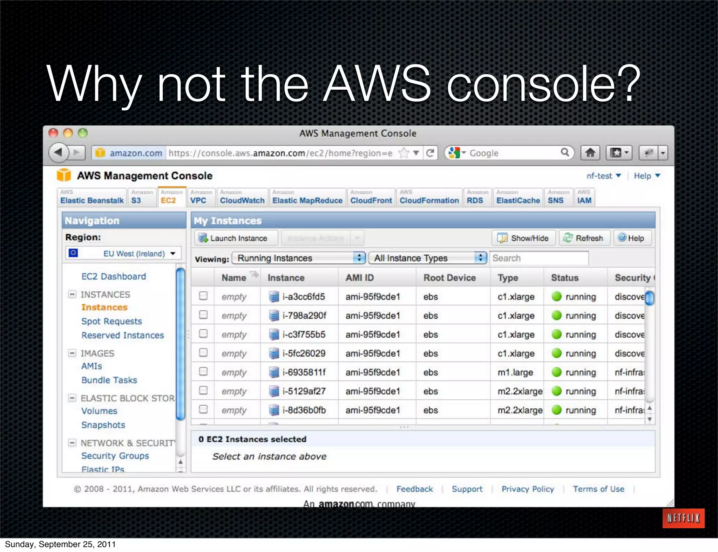
Task: Select checkbox for instance i-a3cc6fd5
Action: tap(203, 296)
